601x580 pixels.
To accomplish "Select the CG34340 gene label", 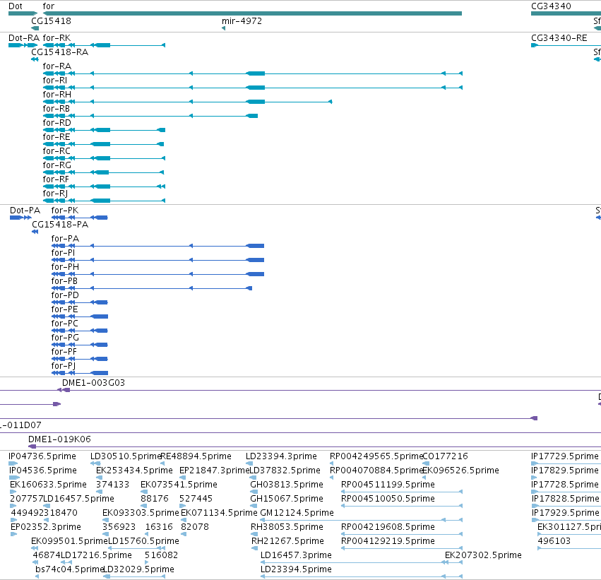I will tap(551, 6).
